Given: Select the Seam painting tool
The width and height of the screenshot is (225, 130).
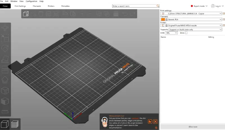Looking at the screenshot, I should (x=5, y=91).
